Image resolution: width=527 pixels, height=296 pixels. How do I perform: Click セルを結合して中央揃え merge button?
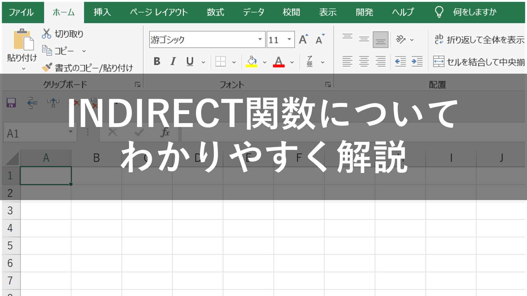tap(479, 62)
